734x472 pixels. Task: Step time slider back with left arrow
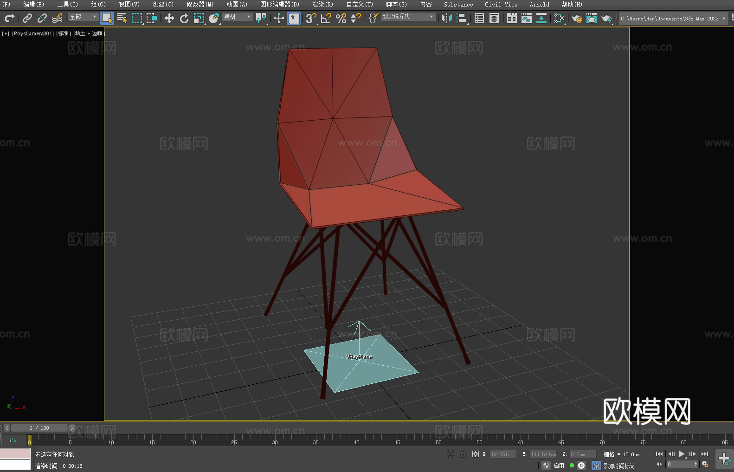(7, 428)
